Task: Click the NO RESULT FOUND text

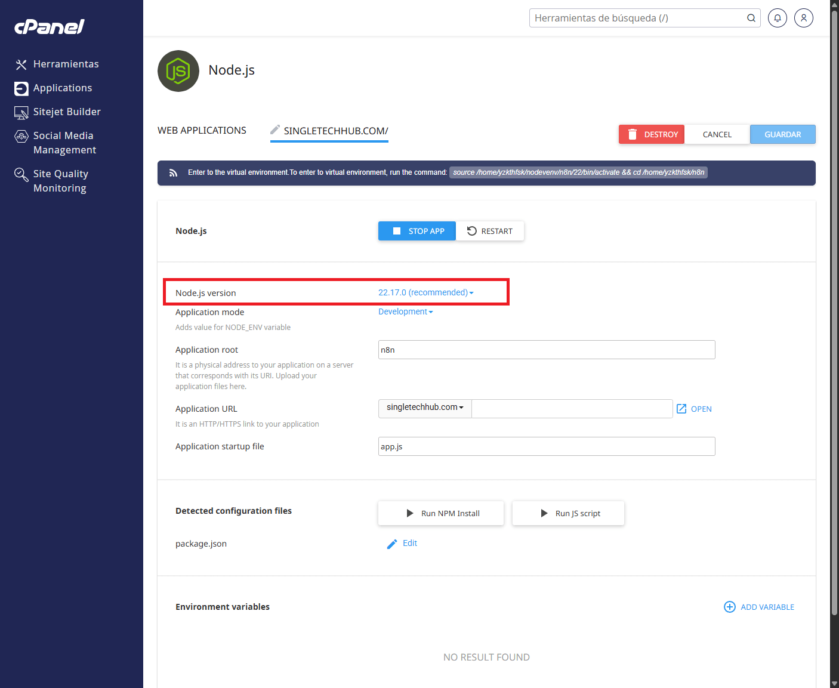Action: [486, 657]
